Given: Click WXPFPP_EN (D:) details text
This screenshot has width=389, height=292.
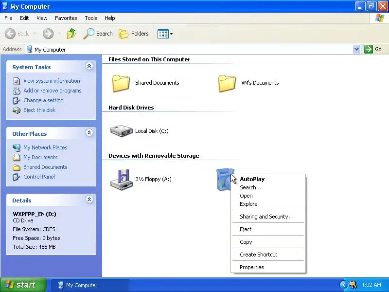Looking at the screenshot, I should point(35,214).
